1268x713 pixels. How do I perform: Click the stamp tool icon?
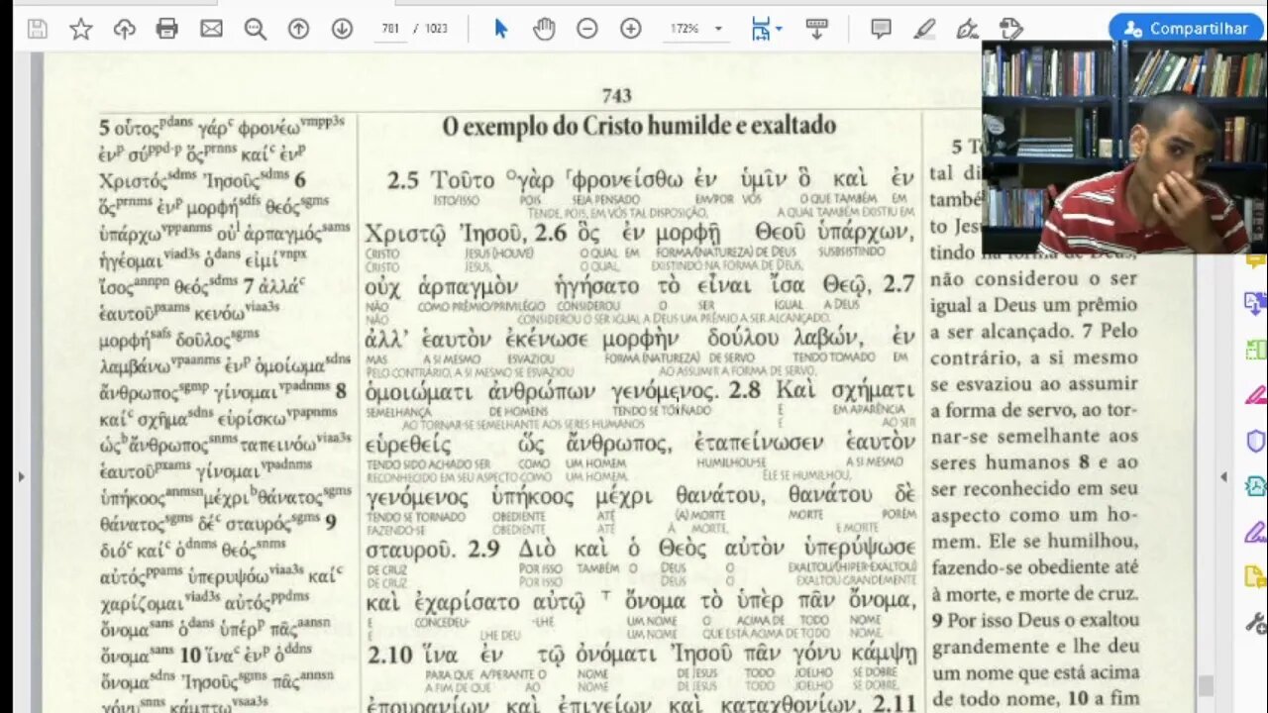(x=1010, y=29)
